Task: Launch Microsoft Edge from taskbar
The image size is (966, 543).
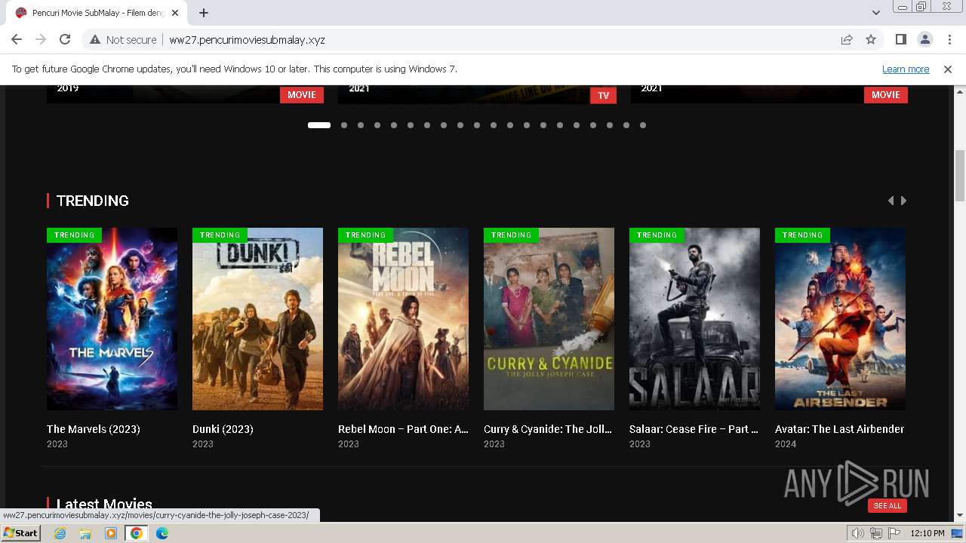Action: tap(162, 533)
